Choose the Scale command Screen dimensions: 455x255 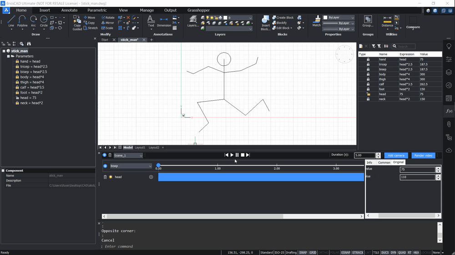click(107, 28)
